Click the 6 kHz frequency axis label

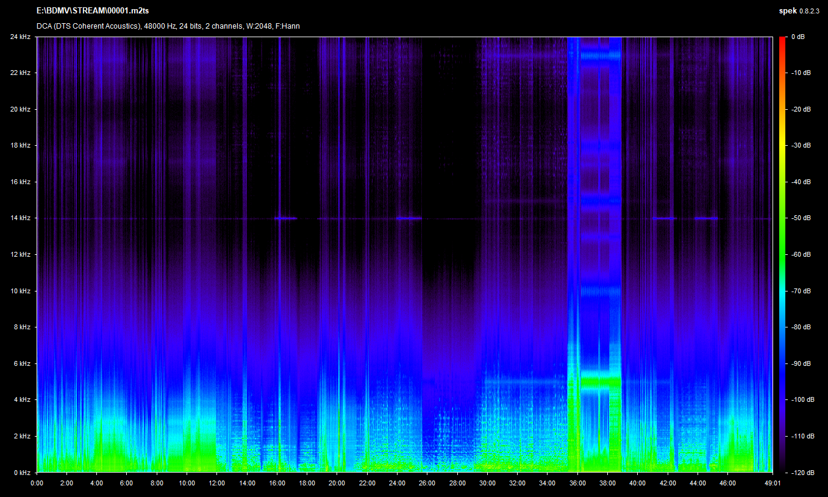[x=22, y=363]
